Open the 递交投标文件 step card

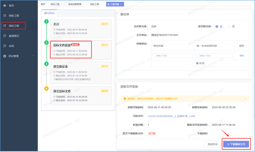point(81,96)
